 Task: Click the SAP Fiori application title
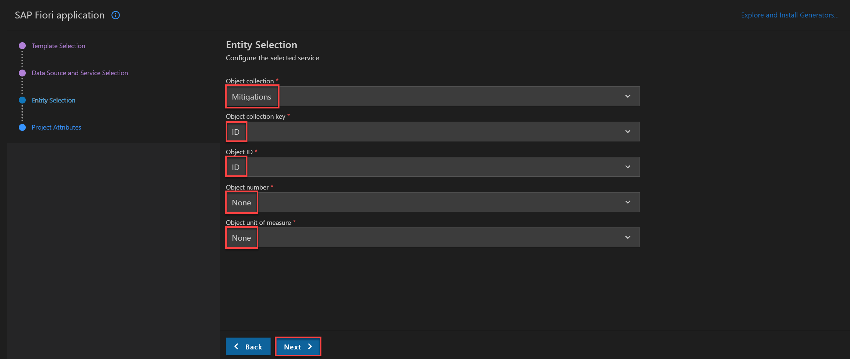[59, 15]
